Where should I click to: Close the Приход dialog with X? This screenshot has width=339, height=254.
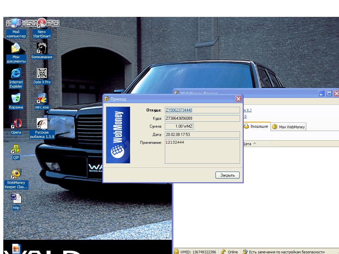[238, 99]
